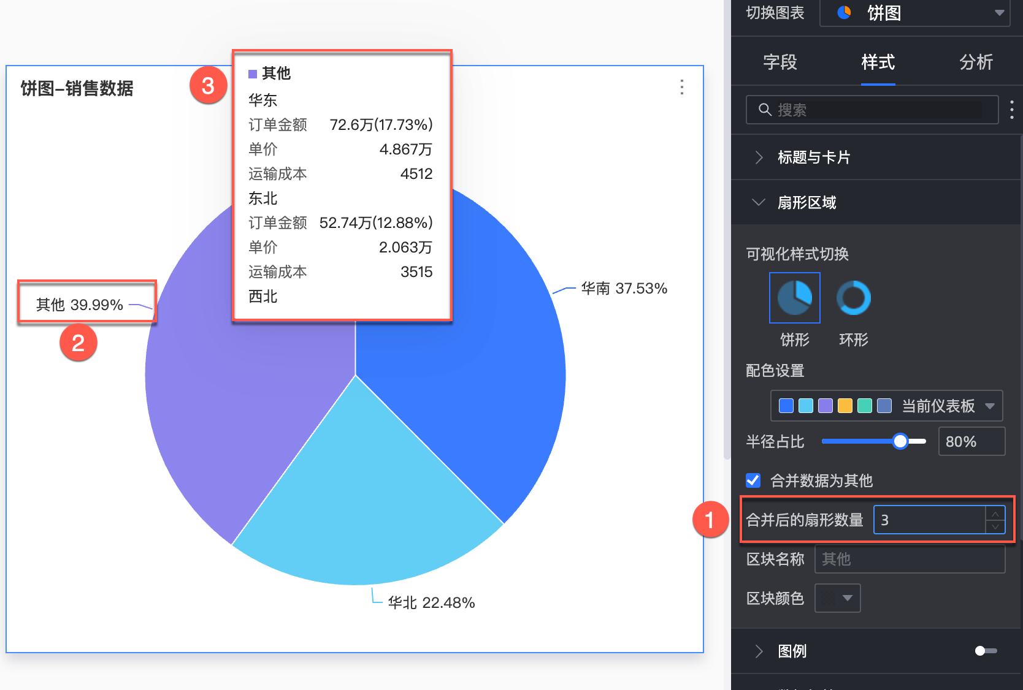Open the 区块颜色 color picker

point(837,598)
